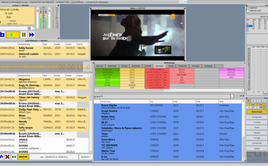Open the AMERIQUE library tab

pos(112,66)
